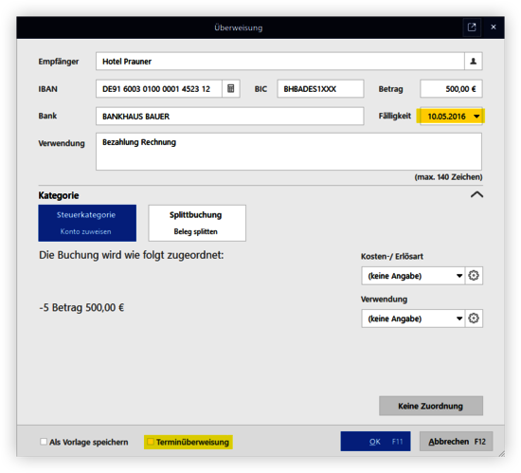Click the IBAN calculator icon
Viewport: 521px width, 473px height.
[x=230, y=89]
